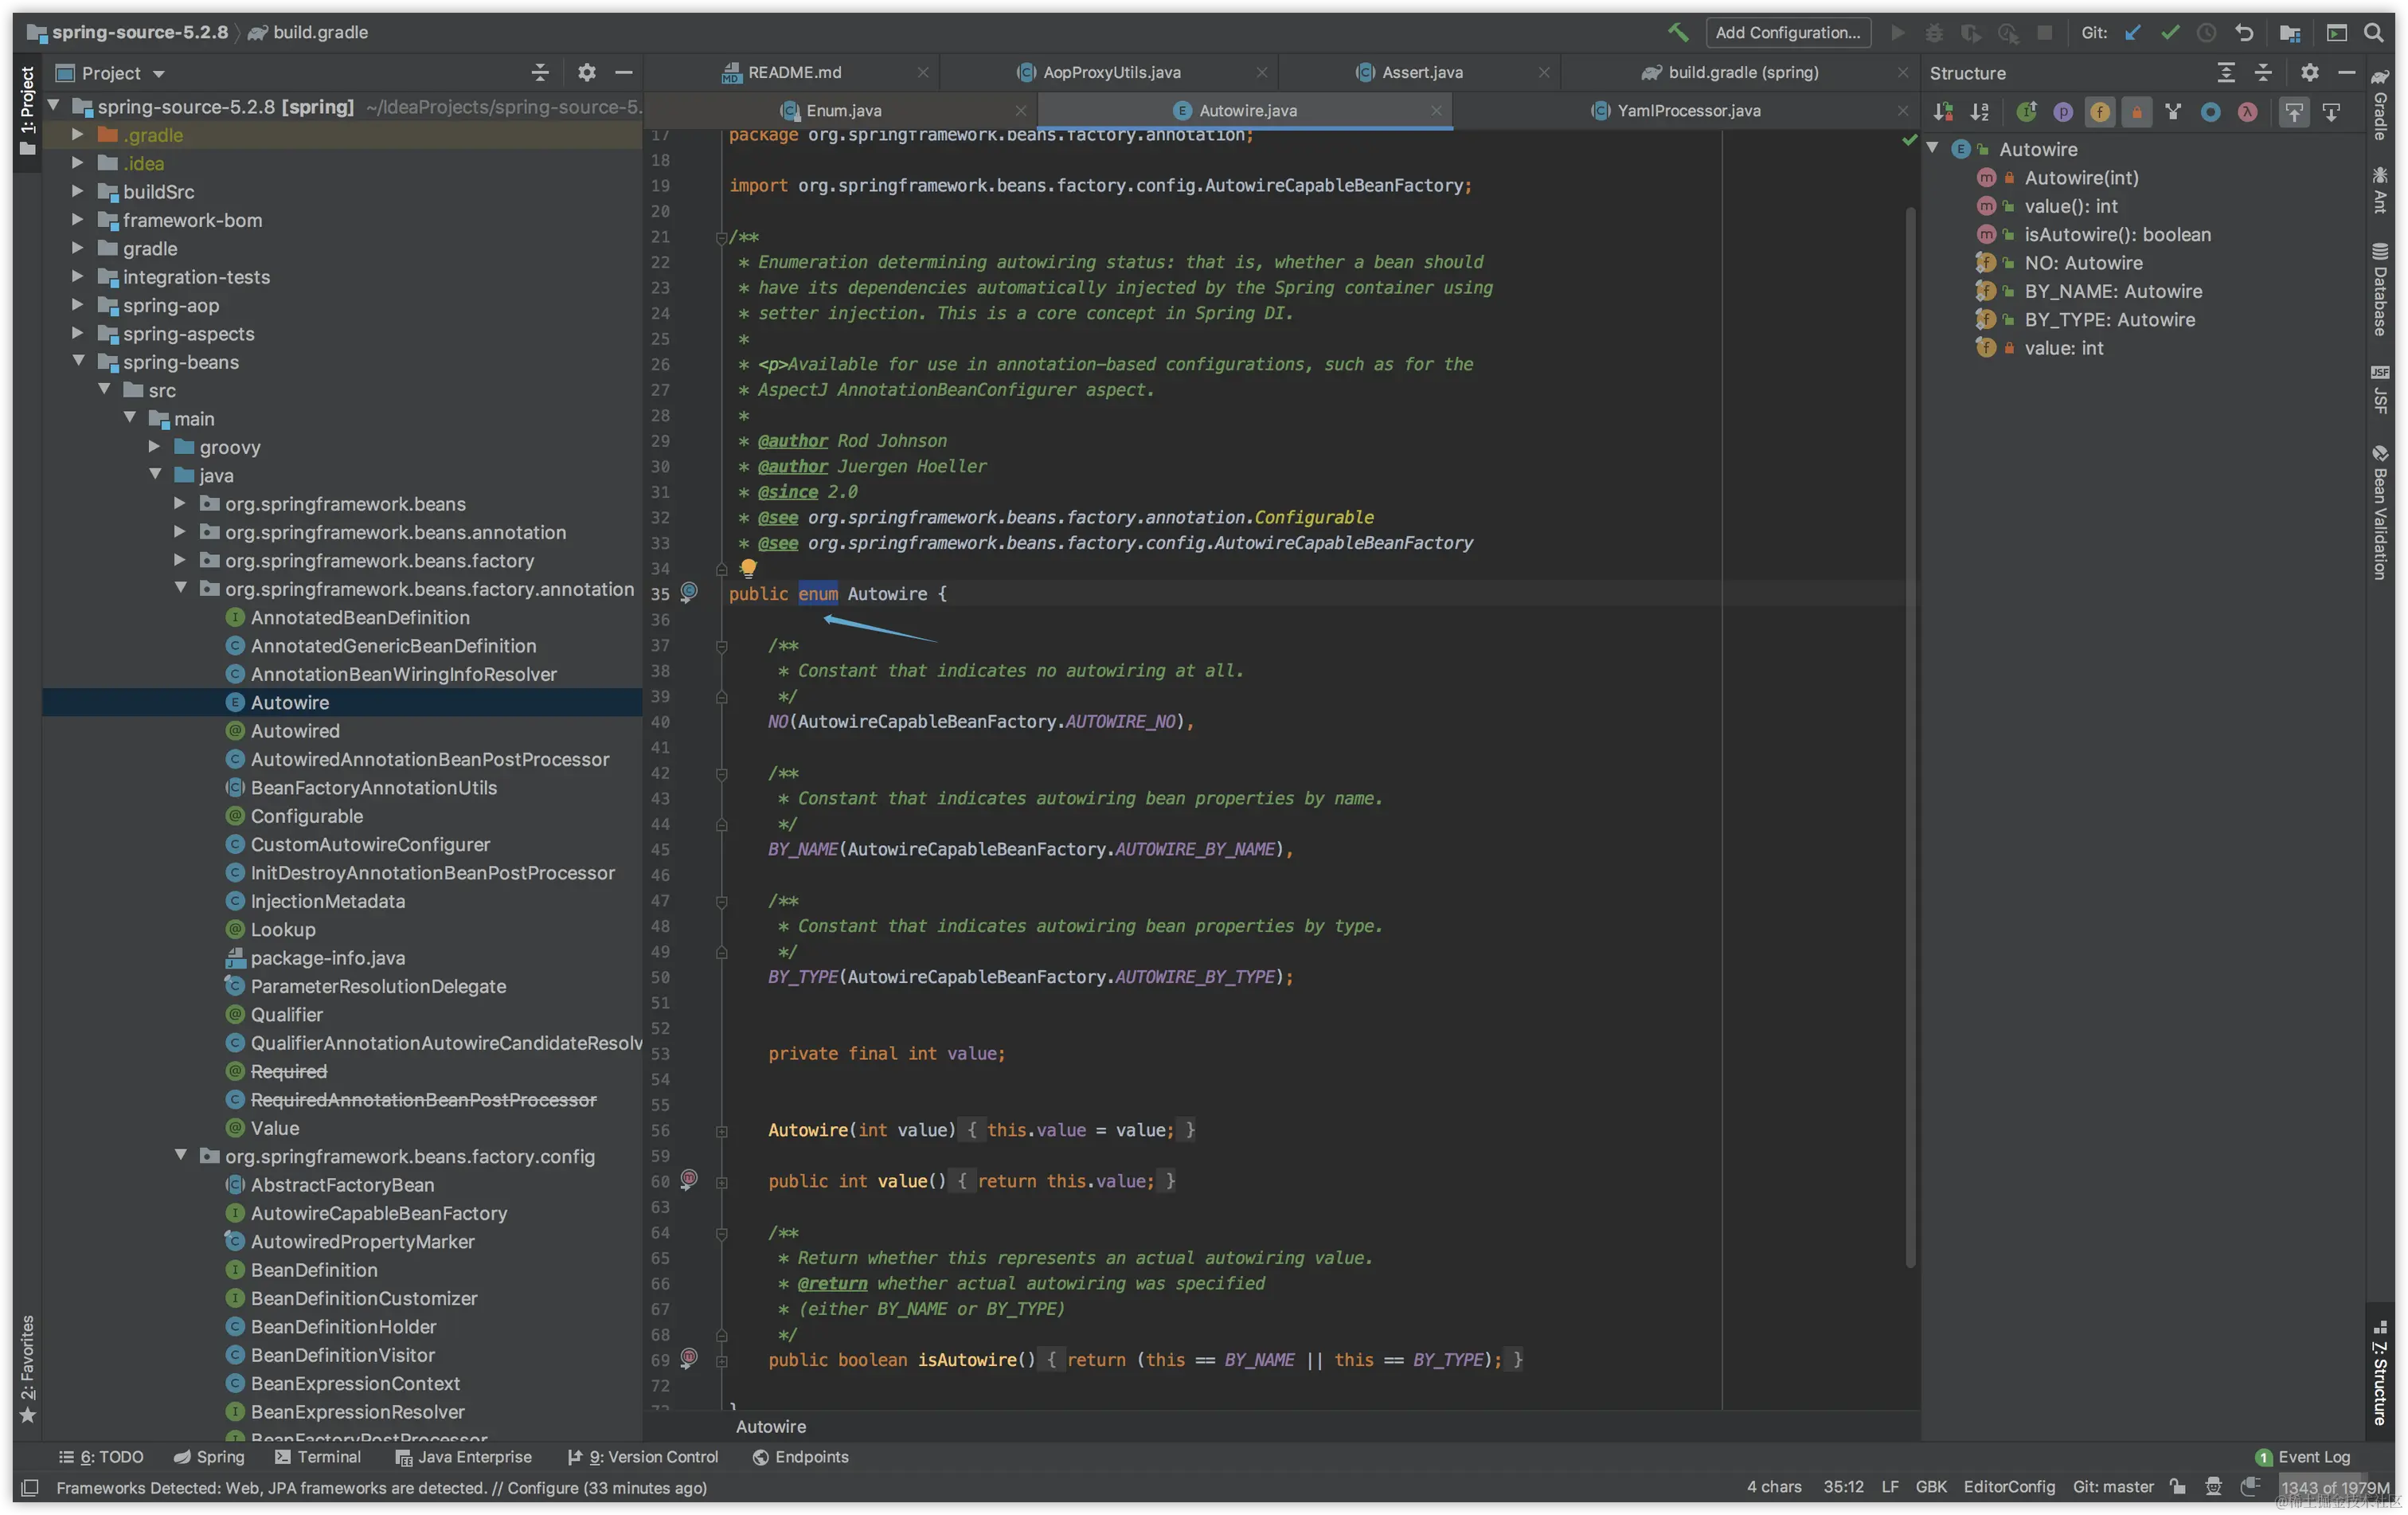The width and height of the screenshot is (2408, 1515).
Task: Click the Build Project hammer icon
Action: [1678, 32]
